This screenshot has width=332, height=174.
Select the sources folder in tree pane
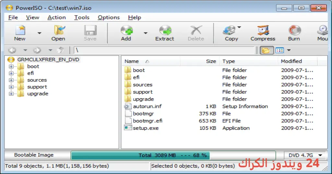tap(37, 80)
